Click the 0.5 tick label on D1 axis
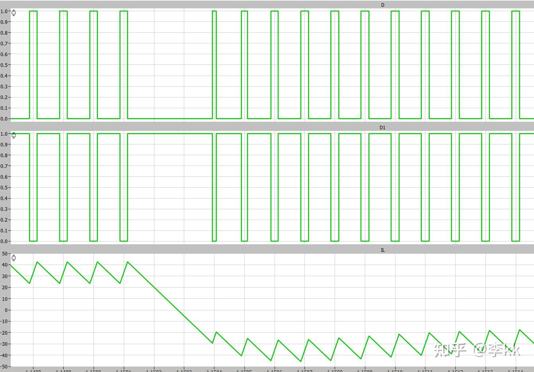 [4, 187]
